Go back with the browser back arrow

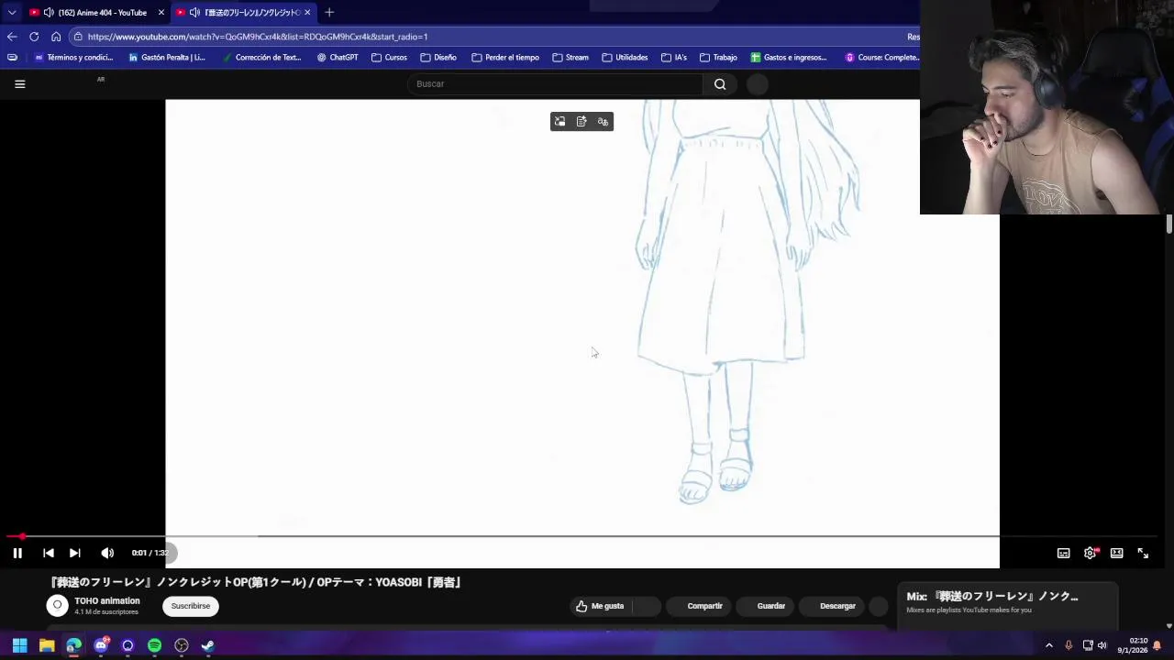pos(11,37)
